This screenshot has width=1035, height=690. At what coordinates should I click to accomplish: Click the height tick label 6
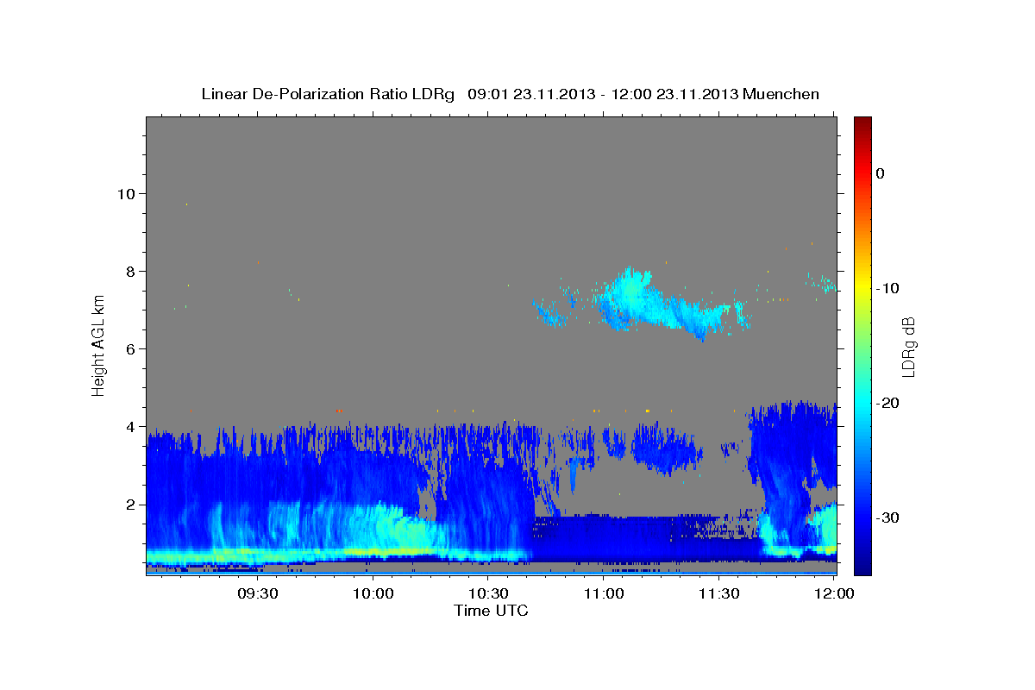point(133,349)
